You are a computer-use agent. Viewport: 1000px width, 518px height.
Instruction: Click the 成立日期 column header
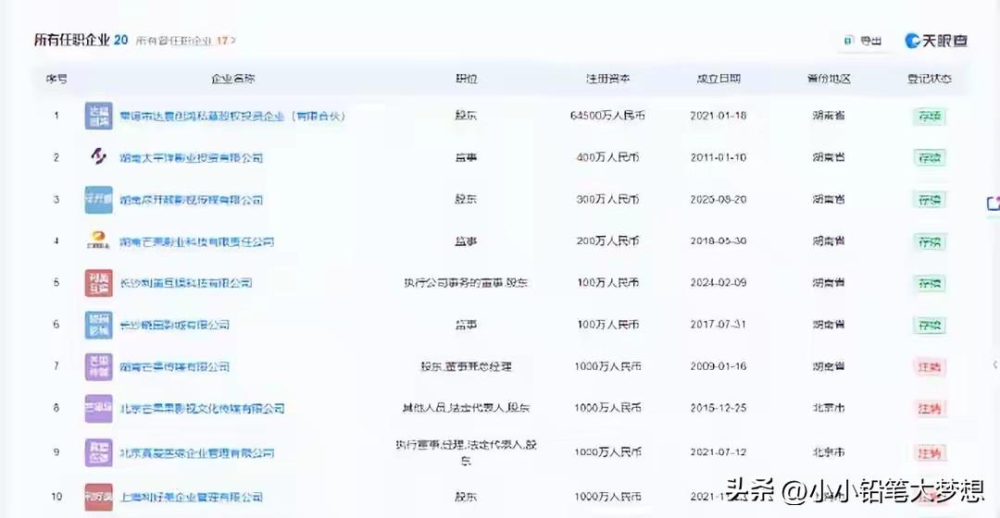click(719, 79)
